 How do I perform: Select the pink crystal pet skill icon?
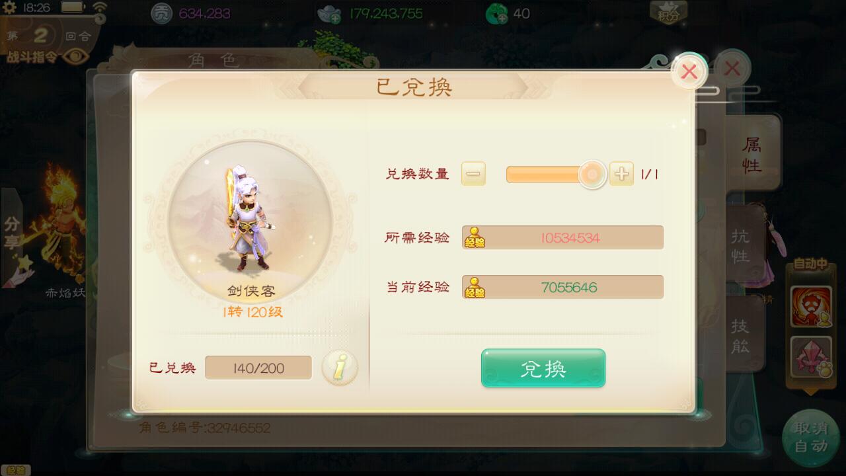tap(811, 358)
